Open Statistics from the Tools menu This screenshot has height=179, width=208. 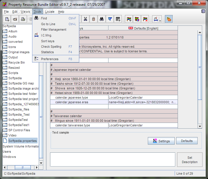[56, 52]
